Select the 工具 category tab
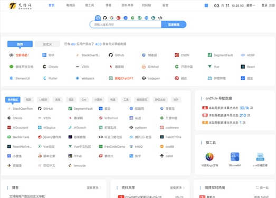This screenshot has height=198, width=276. click(126, 100)
